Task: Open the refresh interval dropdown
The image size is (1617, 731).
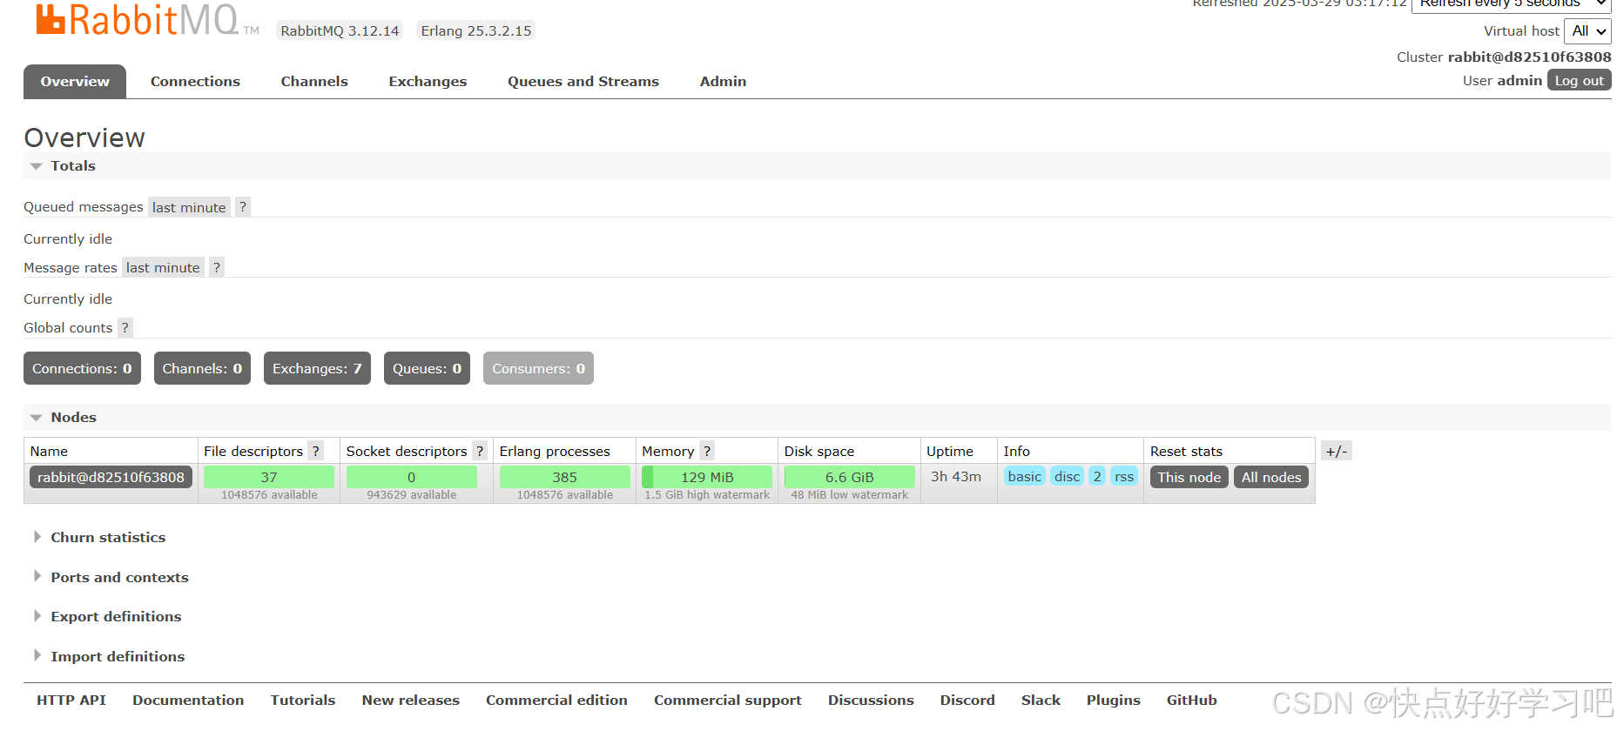Action: click(1511, 4)
